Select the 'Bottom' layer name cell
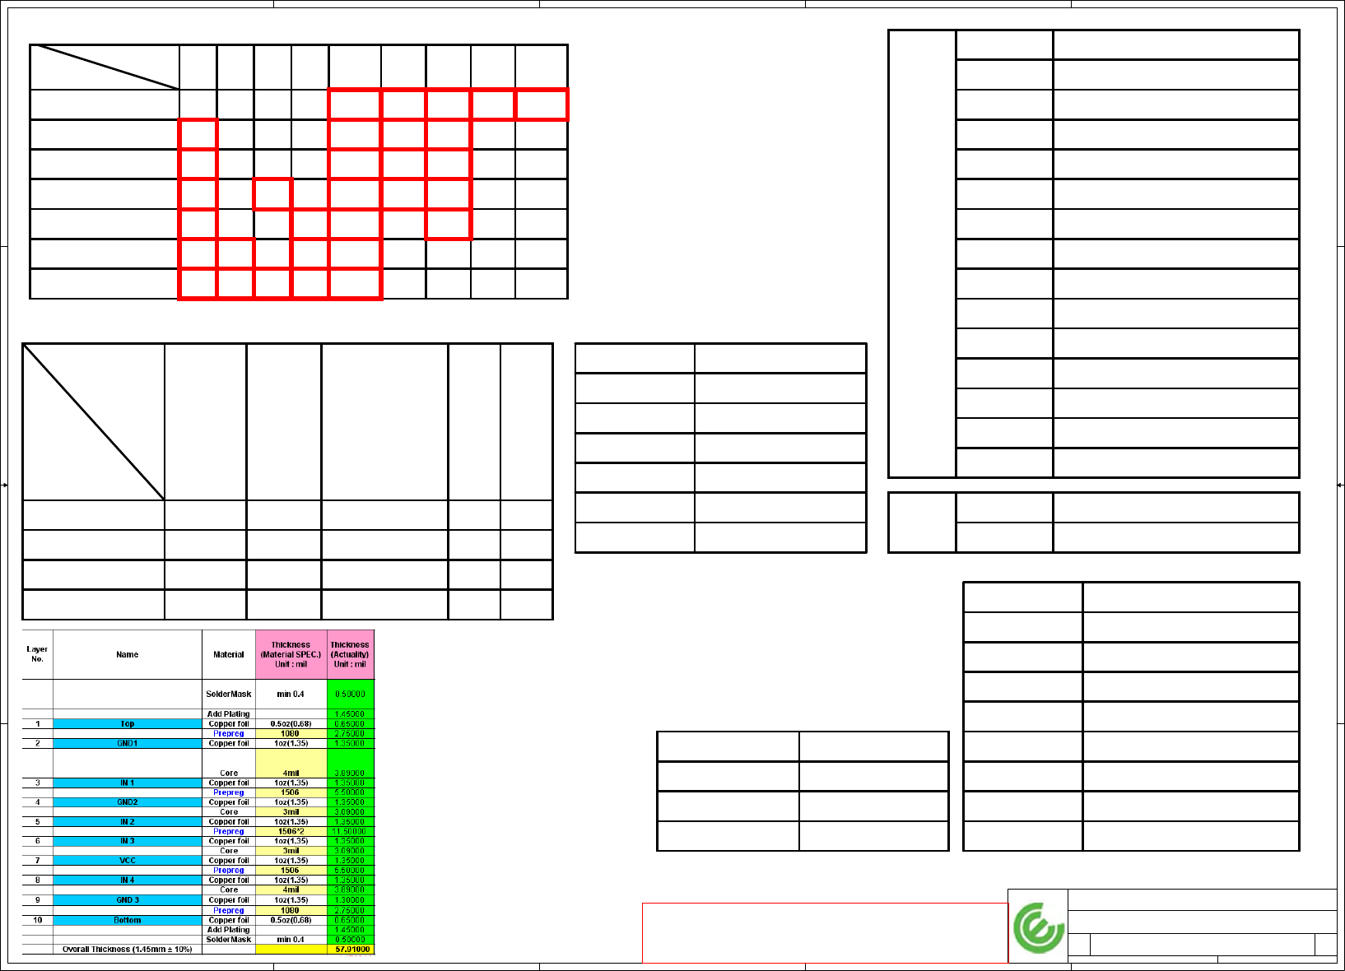The image size is (1345, 971). (x=128, y=920)
